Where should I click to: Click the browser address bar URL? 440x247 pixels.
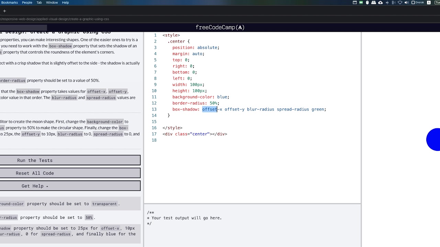(x=55, y=19)
